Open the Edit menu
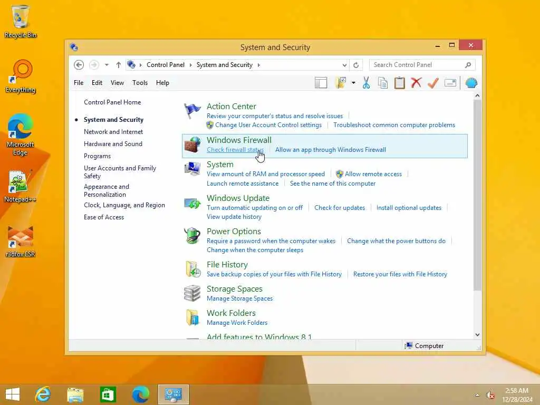Viewport: 540px width, 405px height. [x=97, y=83]
